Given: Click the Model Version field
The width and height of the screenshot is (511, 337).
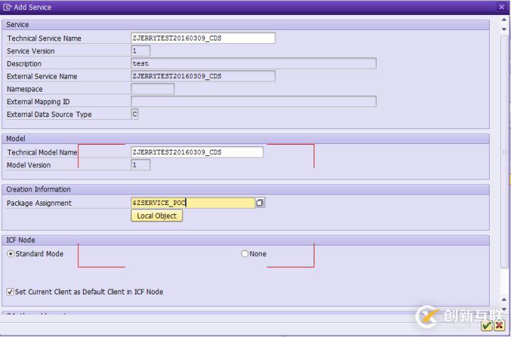Looking at the screenshot, I should tap(141, 165).
